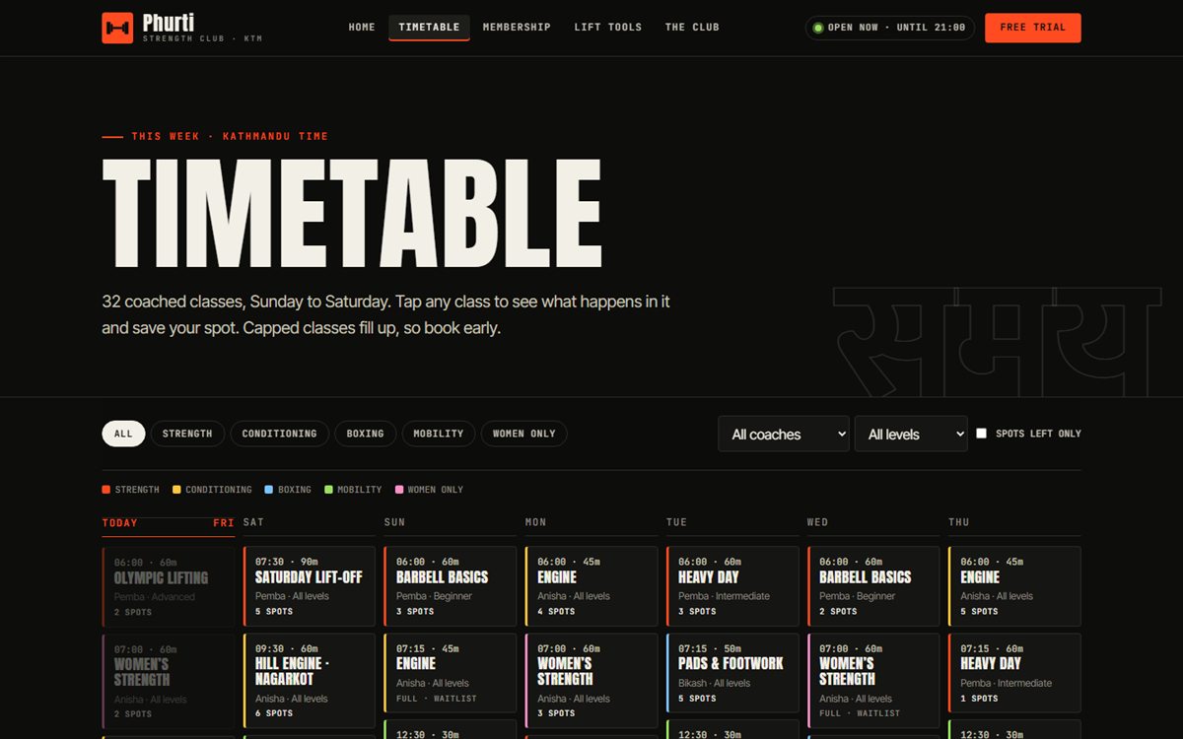
Task: Open the Saturday Lift-Off class card
Action: pyautogui.click(x=310, y=586)
